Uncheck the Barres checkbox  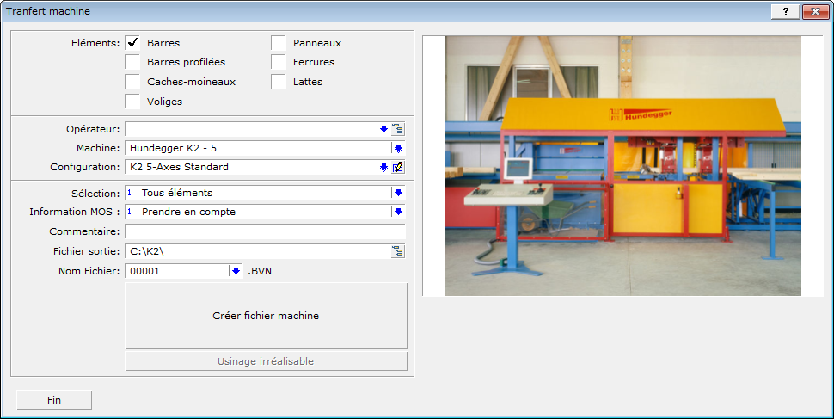[x=132, y=42]
